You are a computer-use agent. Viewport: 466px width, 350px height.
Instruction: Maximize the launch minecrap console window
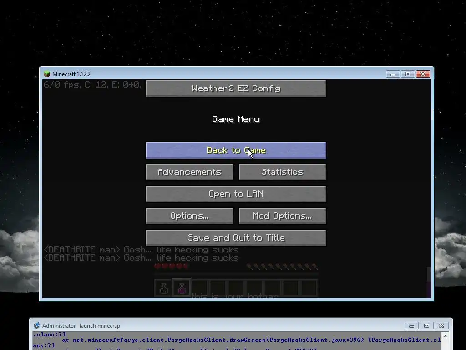coord(426,326)
